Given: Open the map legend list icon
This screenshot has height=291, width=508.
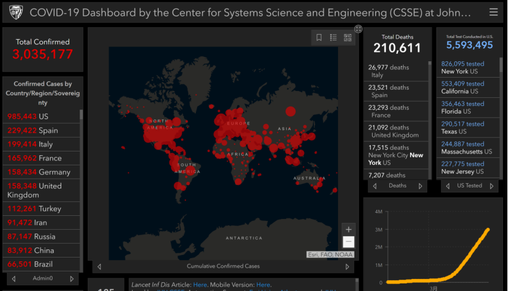Looking at the screenshot, I should tap(333, 37).
